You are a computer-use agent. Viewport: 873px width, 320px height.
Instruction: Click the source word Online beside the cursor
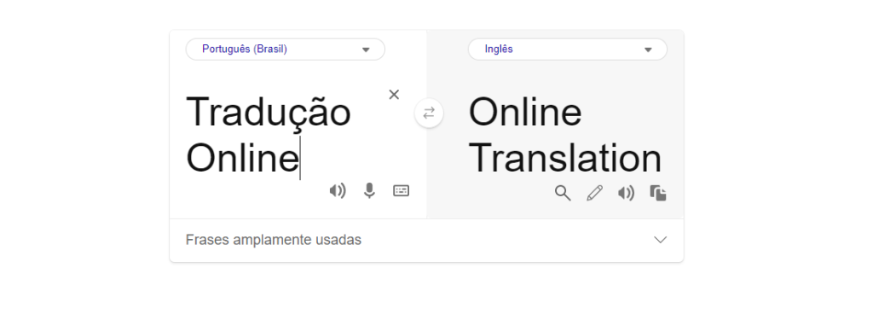[243, 159]
